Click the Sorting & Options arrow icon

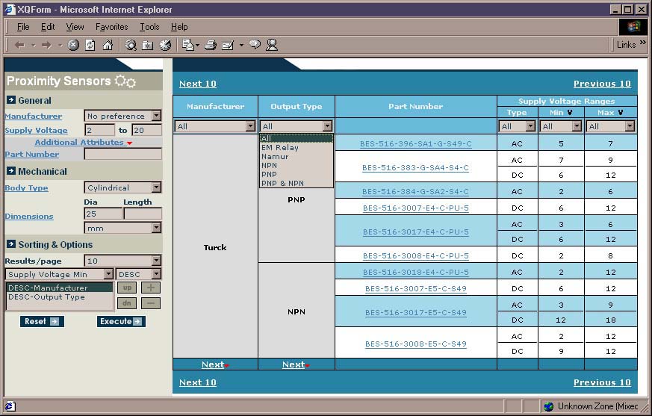11,243
